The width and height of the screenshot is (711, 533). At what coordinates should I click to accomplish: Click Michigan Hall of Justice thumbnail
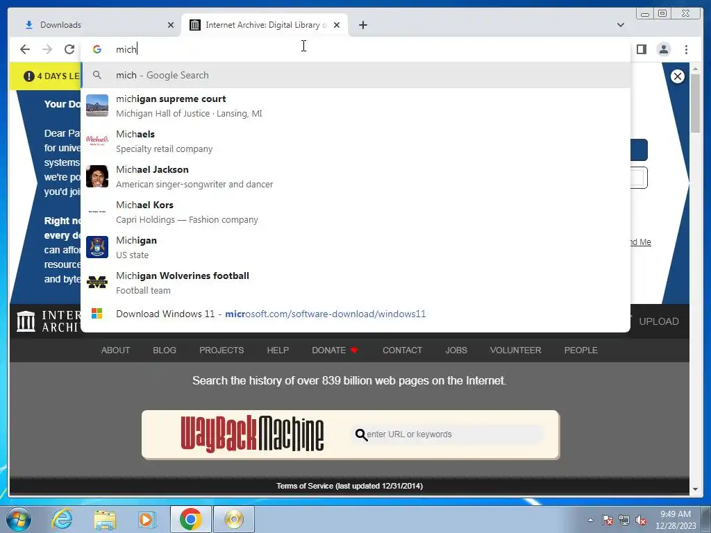[x=97, y=105]
